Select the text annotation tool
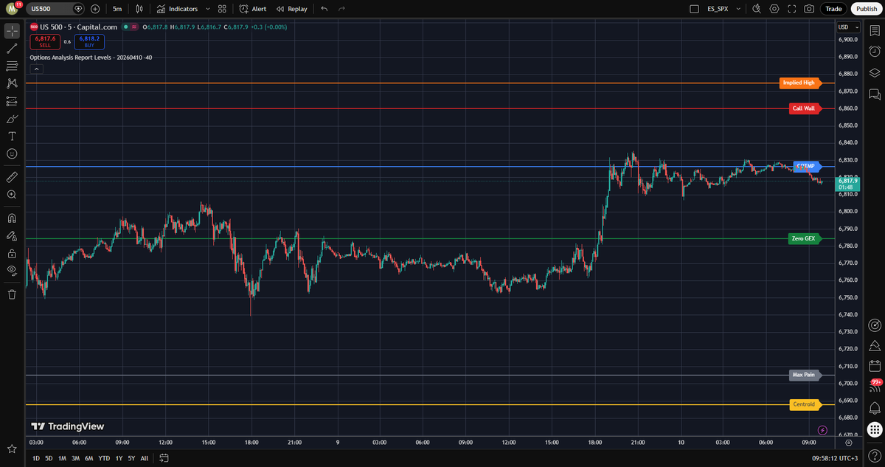885x467 pixels. coord(12,136)
